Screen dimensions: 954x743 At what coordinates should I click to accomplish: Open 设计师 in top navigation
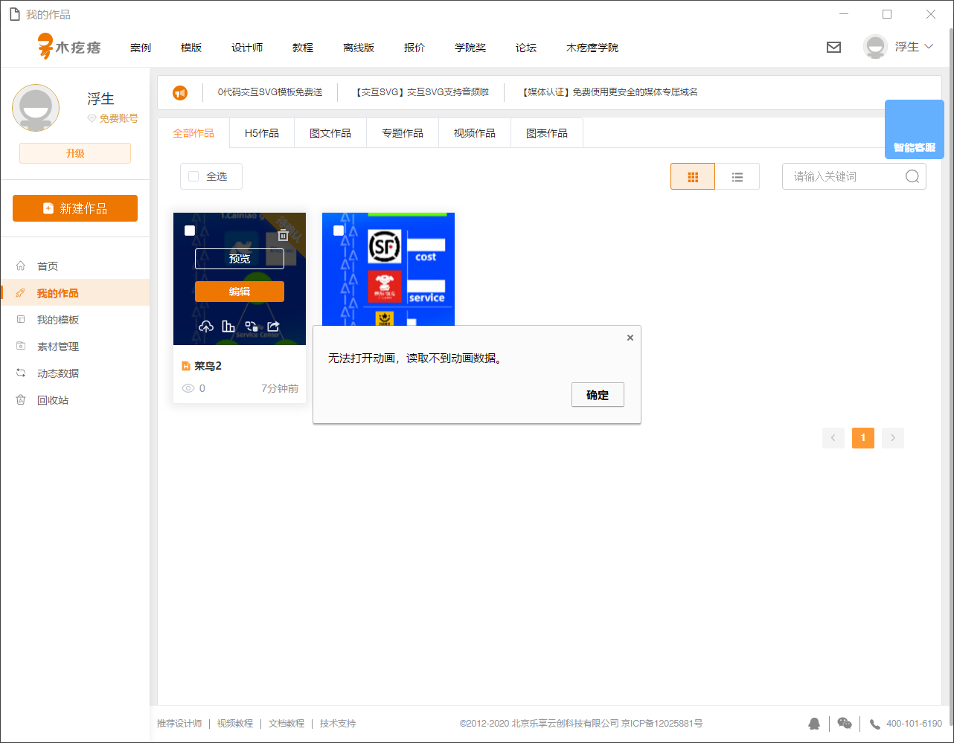(247, 48)
